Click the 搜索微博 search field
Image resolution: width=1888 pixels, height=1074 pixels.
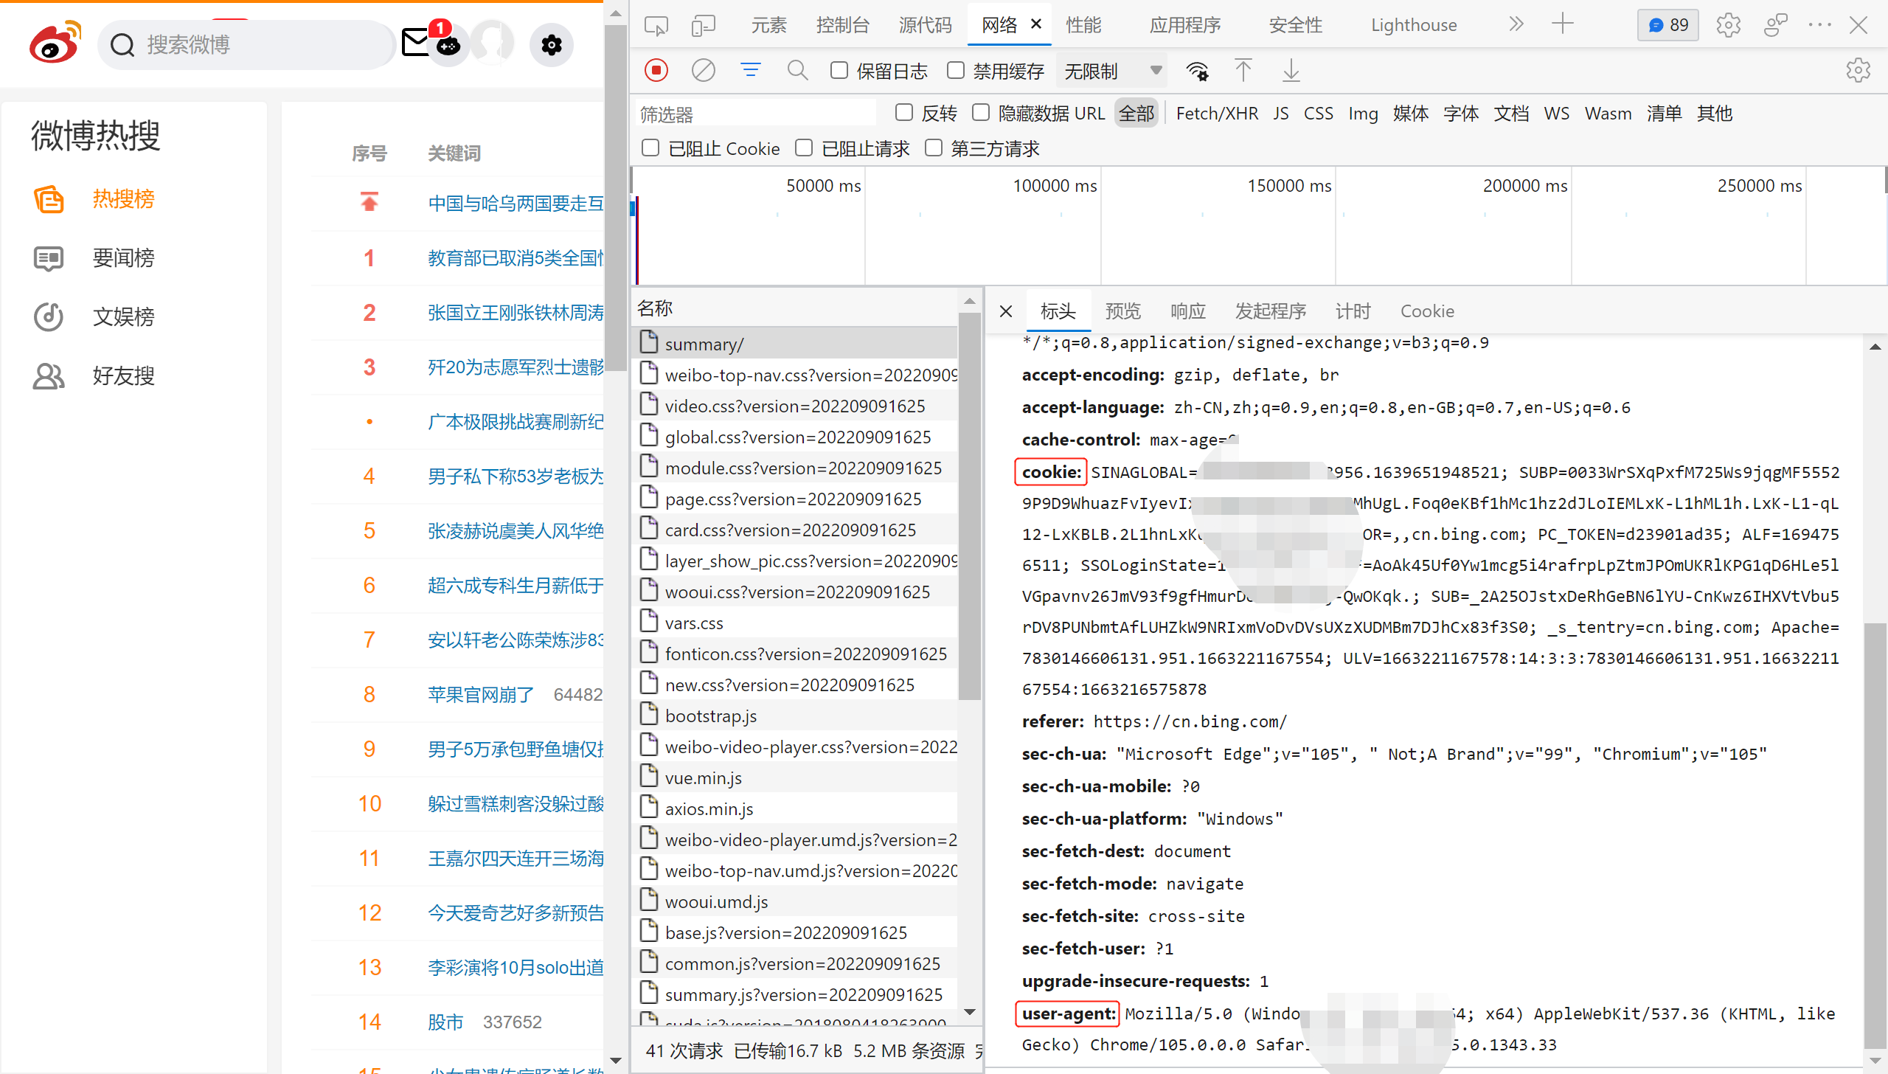[x=246, y=45]
